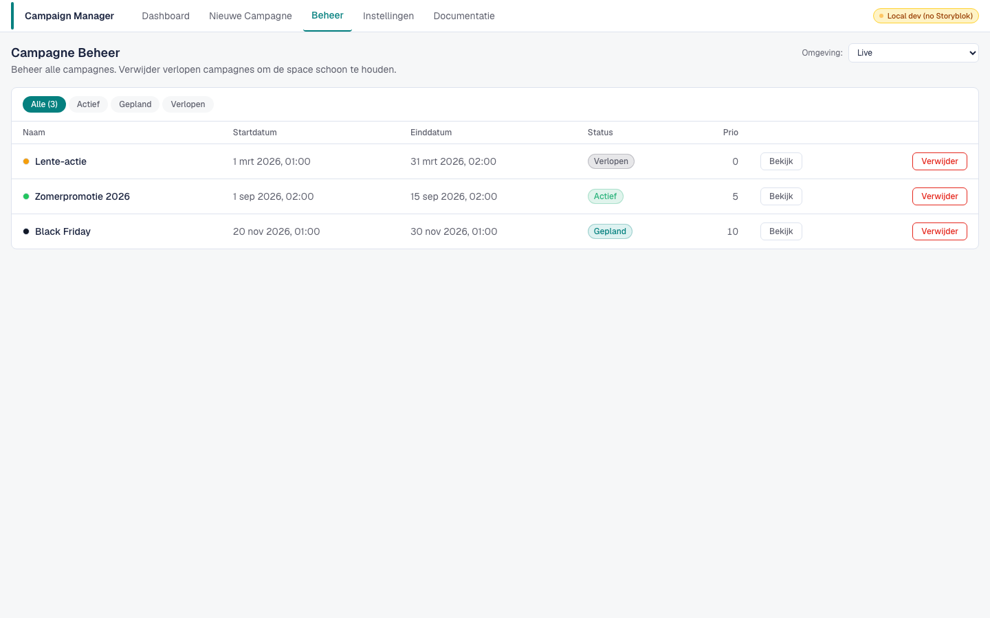The height and width of the screenshot is (618, 990).
Task: Click the Gepland status badge of Black Friday
Action: coord(610,231)
